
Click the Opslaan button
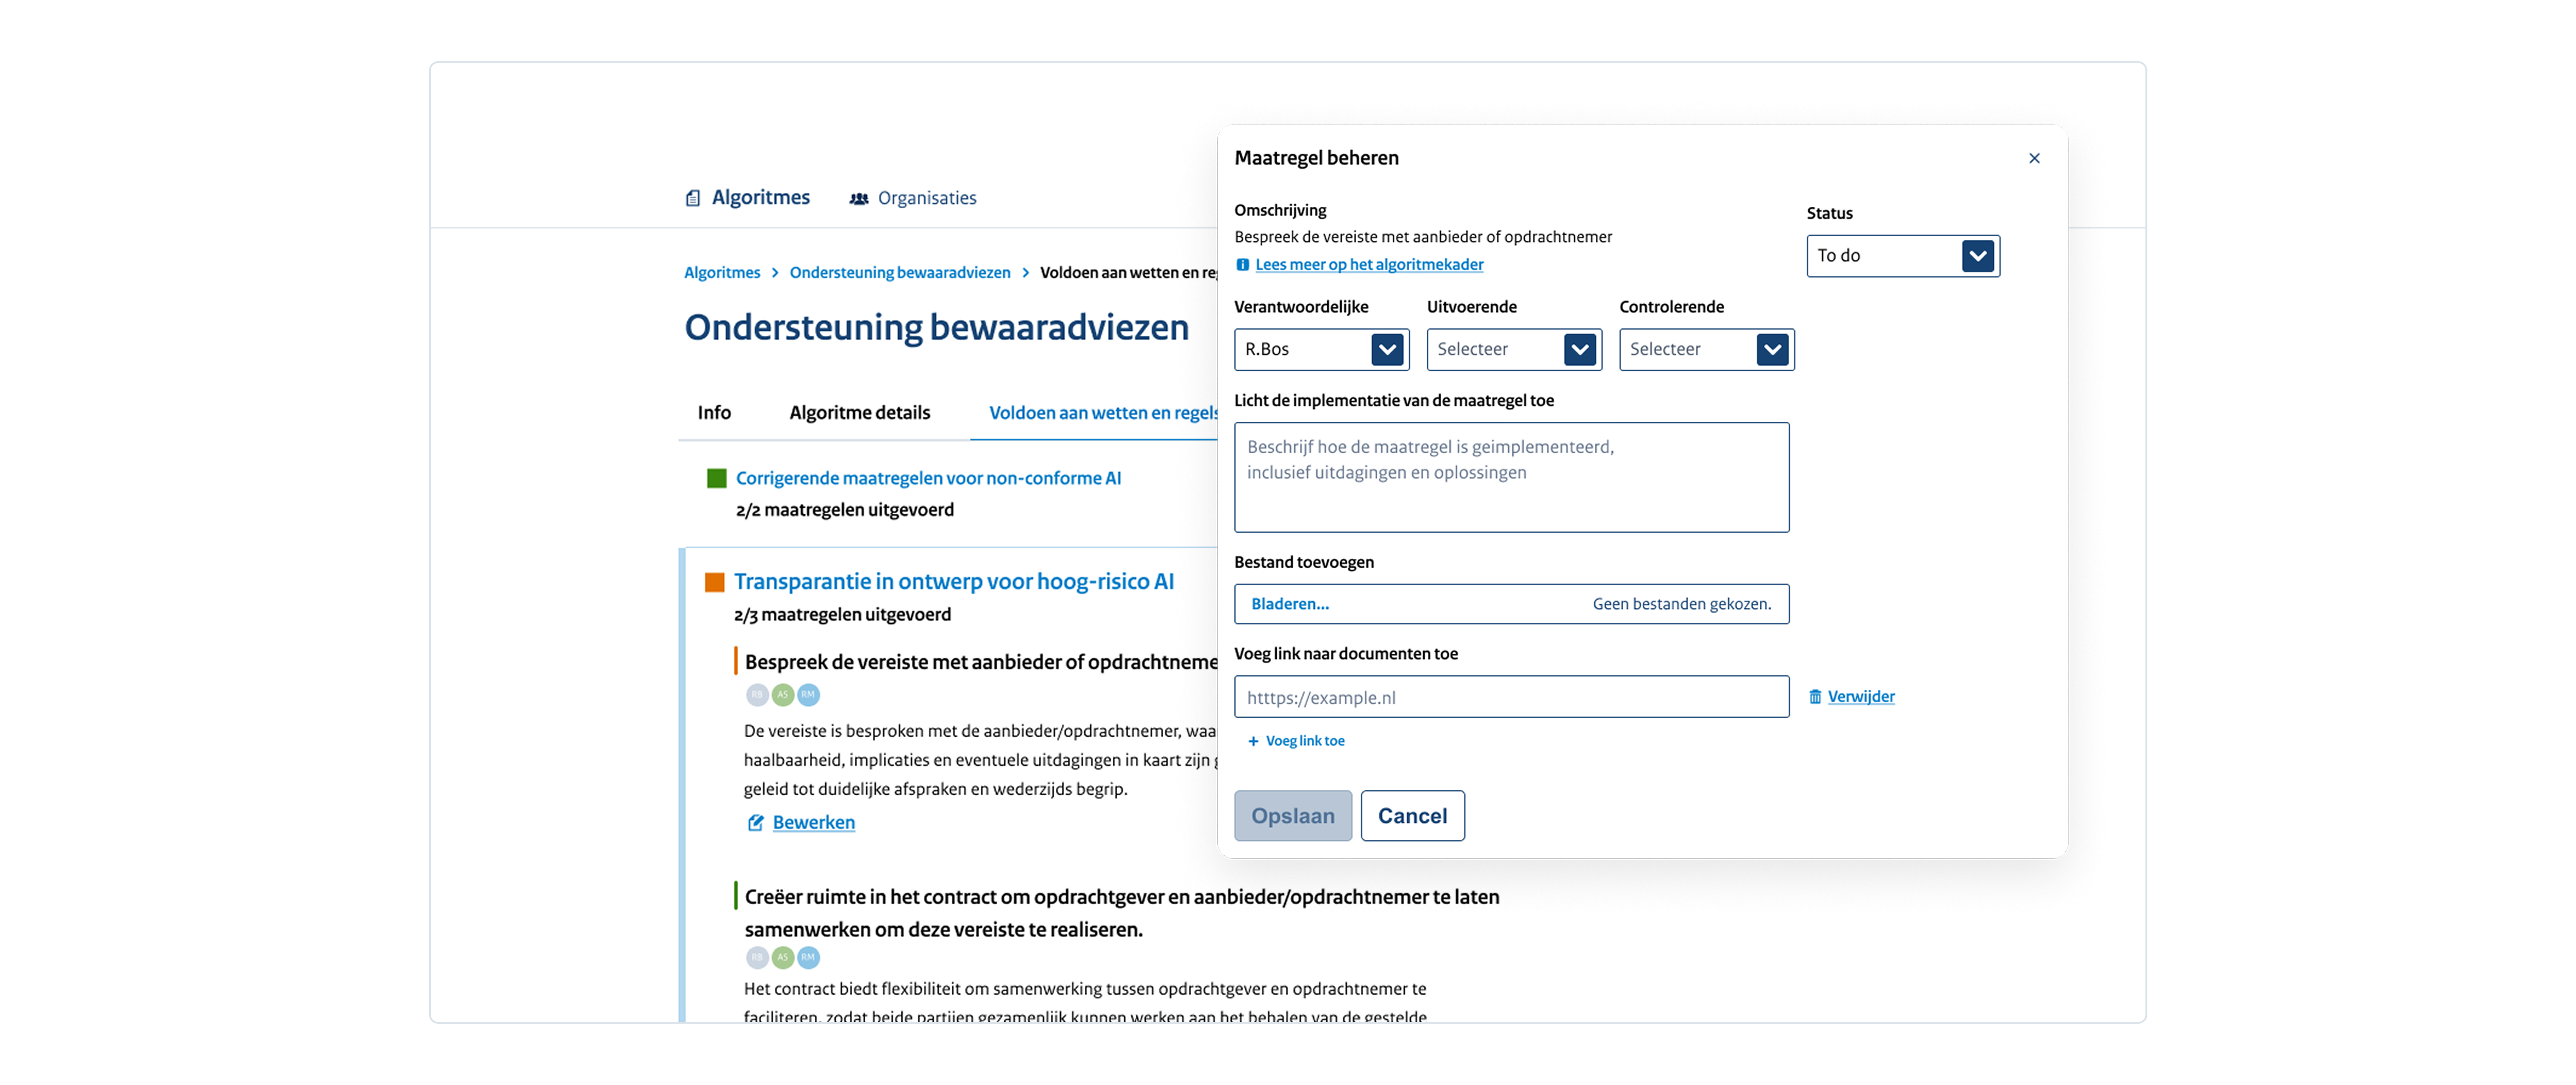[1292, 816]
